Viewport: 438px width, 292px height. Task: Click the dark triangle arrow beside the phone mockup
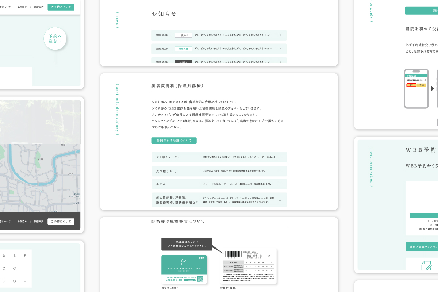[x=433, y=88]
